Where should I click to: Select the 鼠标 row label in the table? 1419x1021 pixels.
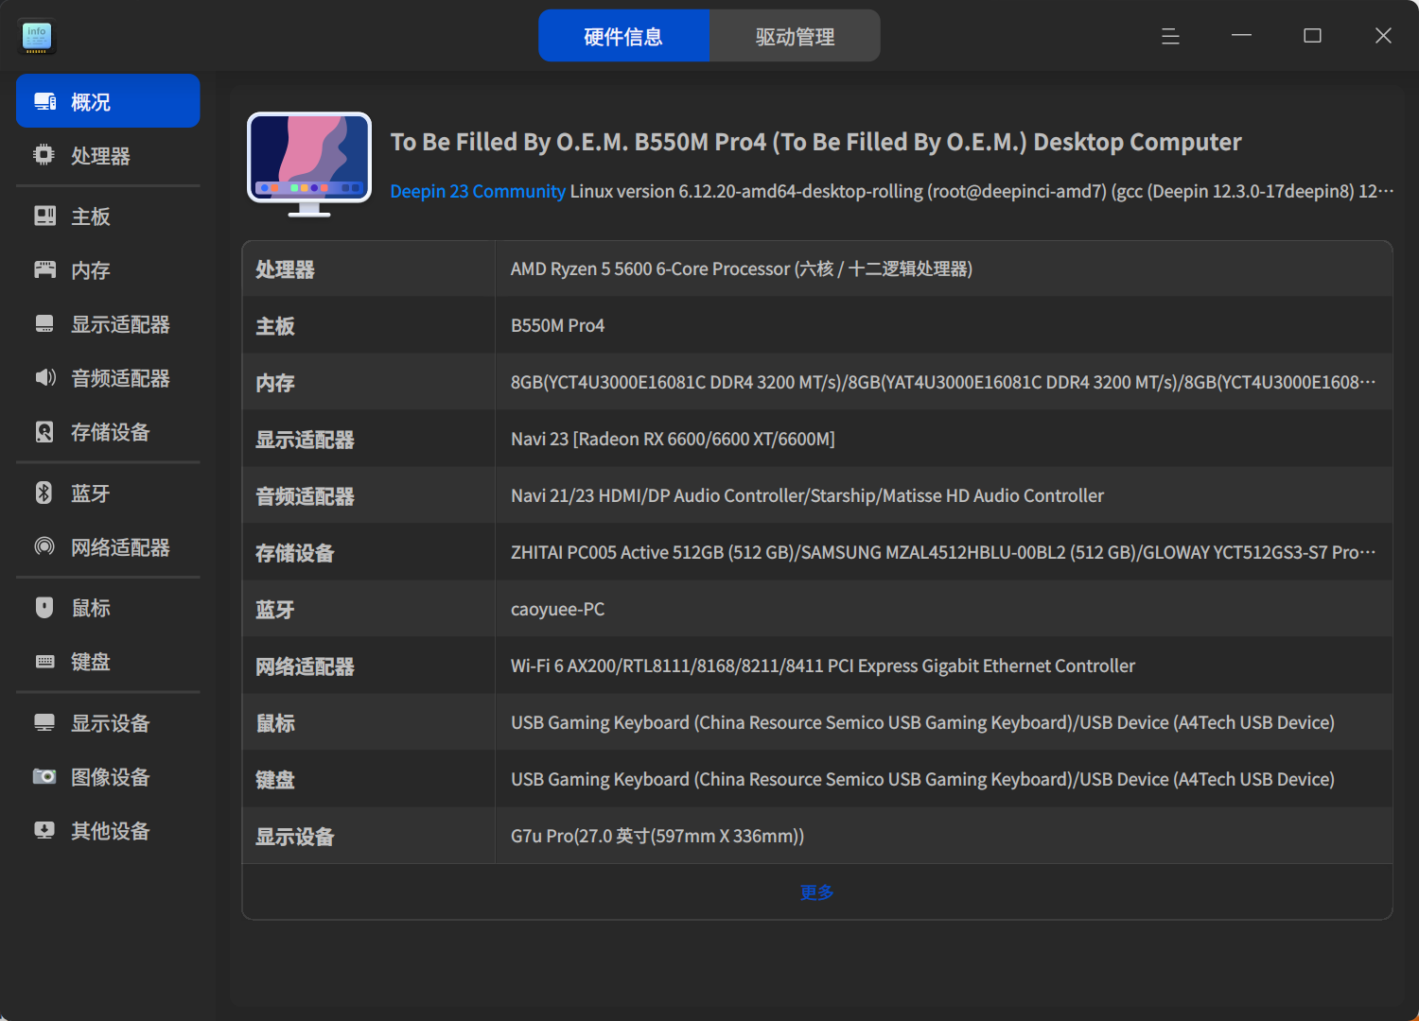[275, 723]
